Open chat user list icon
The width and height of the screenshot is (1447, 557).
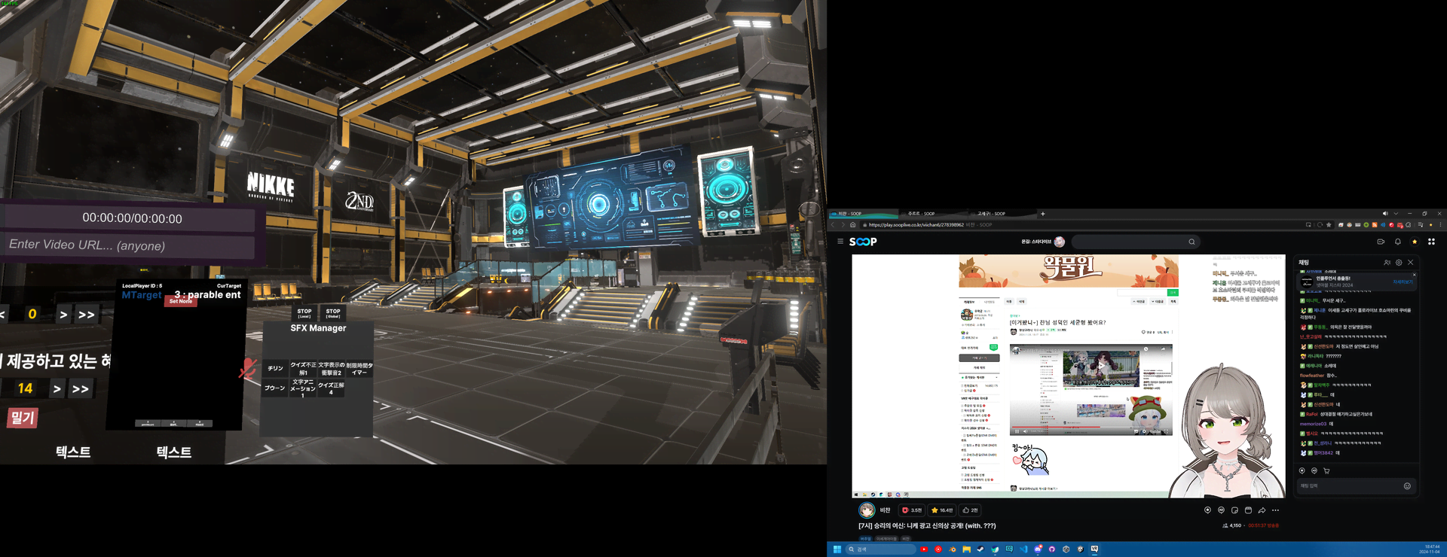coord(1387,263)
